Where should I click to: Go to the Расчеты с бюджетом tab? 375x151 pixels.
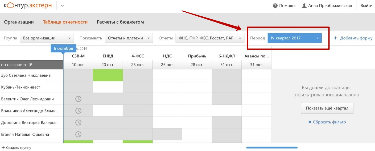120,22
